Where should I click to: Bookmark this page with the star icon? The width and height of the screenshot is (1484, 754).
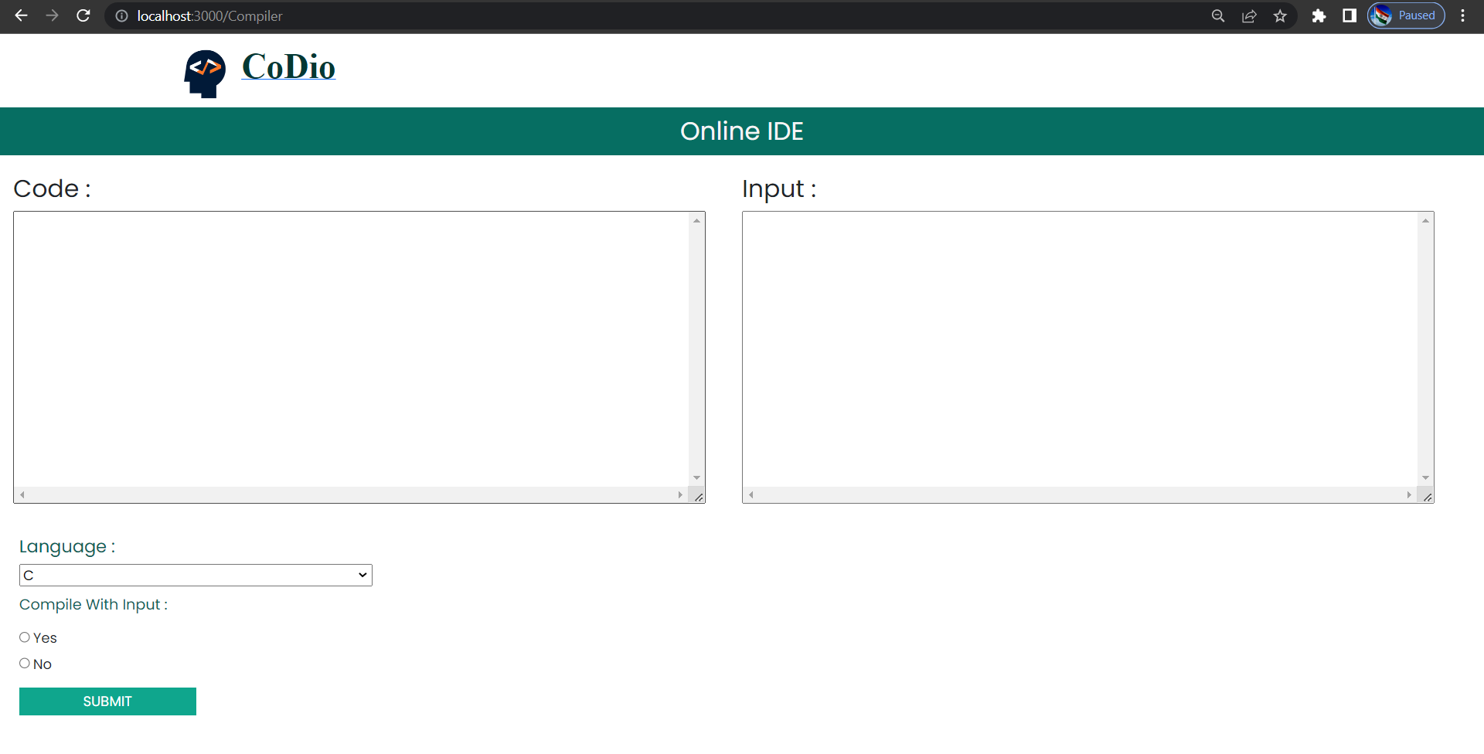[1280, 15]
